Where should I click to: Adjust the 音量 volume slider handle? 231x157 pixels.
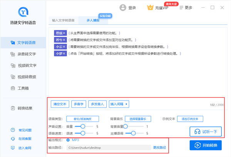point(83,126)
